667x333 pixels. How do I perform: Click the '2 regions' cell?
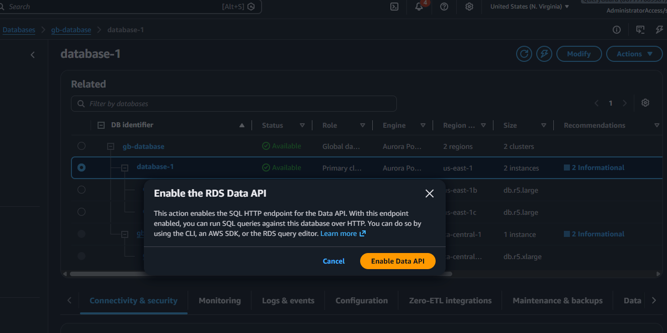(x=458, y=146)
